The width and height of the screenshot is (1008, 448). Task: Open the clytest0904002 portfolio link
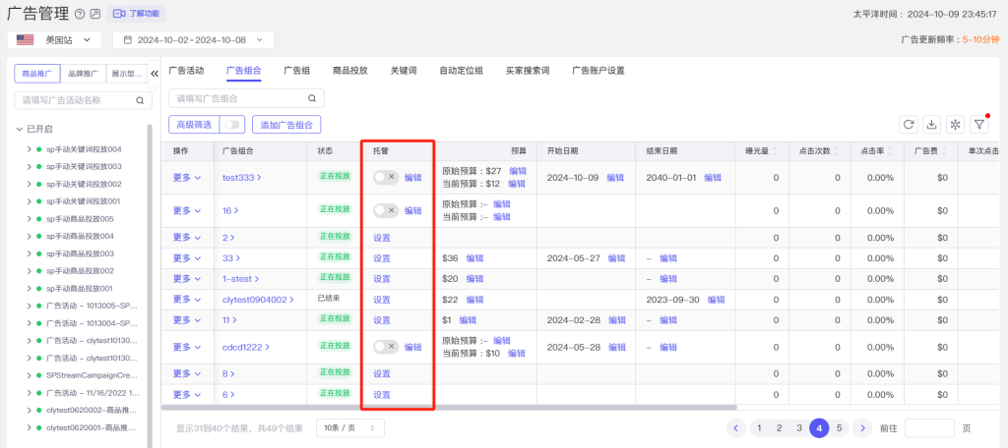coord(259,300)
